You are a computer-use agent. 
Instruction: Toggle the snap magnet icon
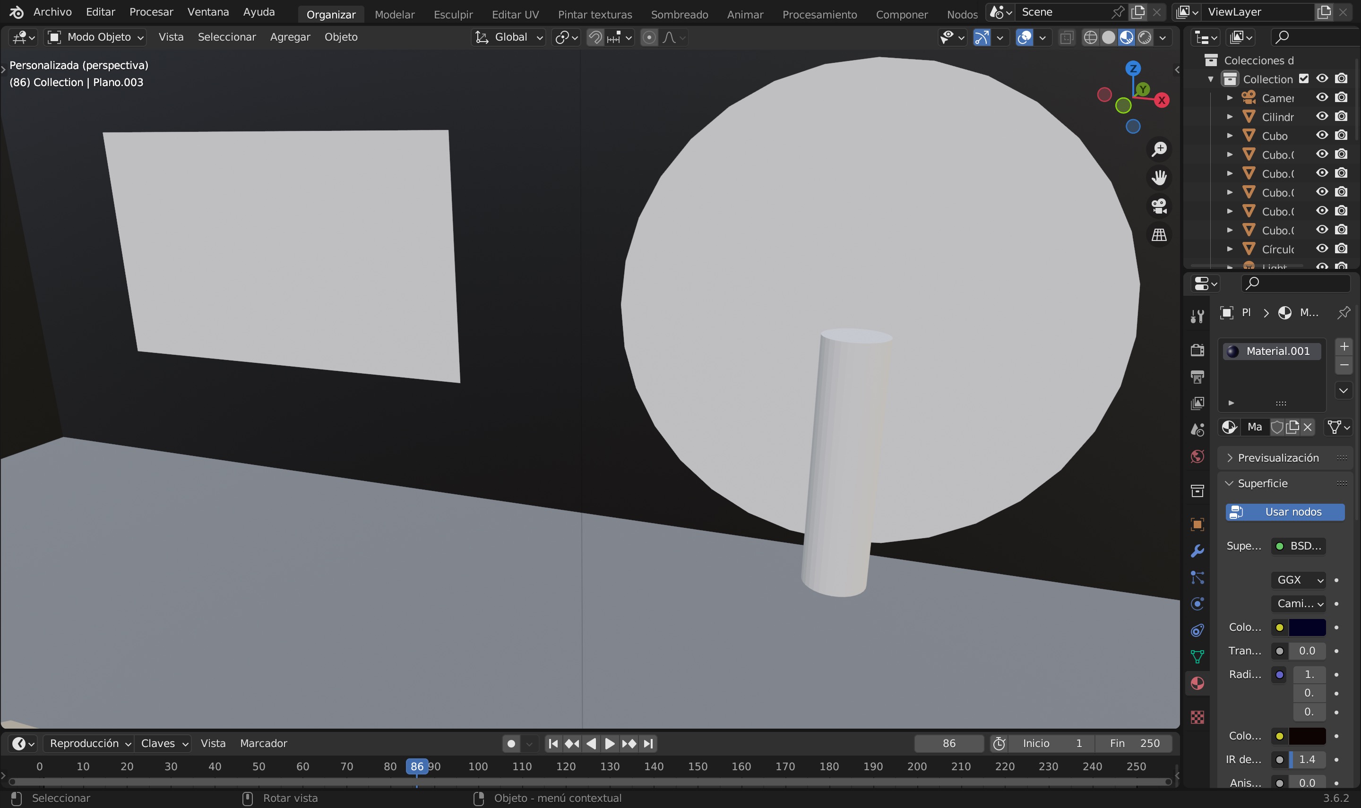[595, 37]
